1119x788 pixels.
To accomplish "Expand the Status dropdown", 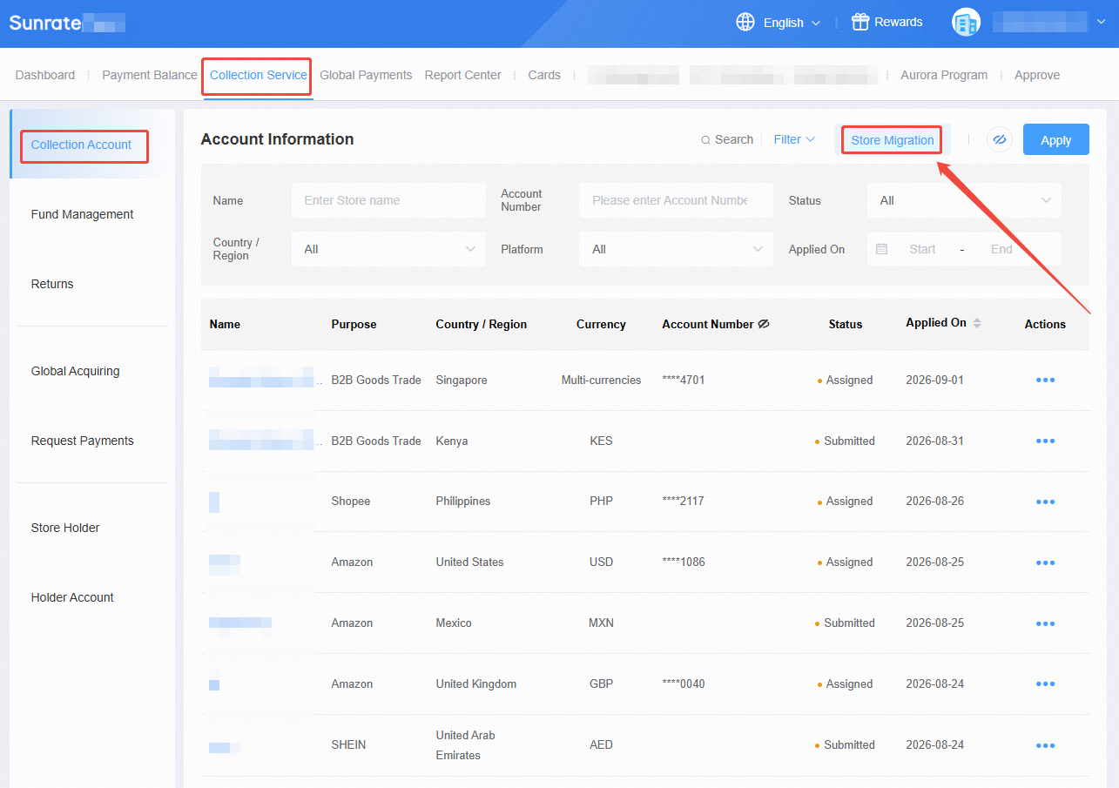I will click(964, 200).
